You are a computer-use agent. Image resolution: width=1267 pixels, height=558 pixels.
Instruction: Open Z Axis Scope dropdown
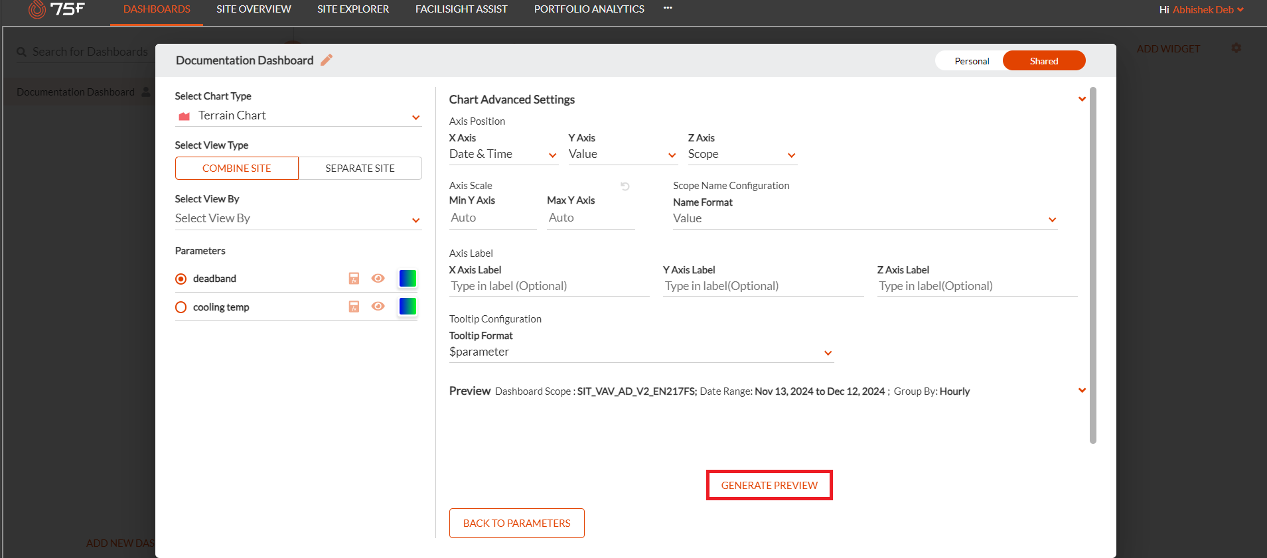(x=742, y=155)
